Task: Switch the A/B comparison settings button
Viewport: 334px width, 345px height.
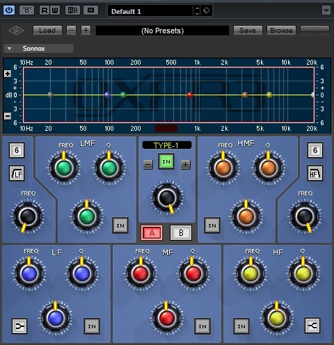Action: [72, 10]
